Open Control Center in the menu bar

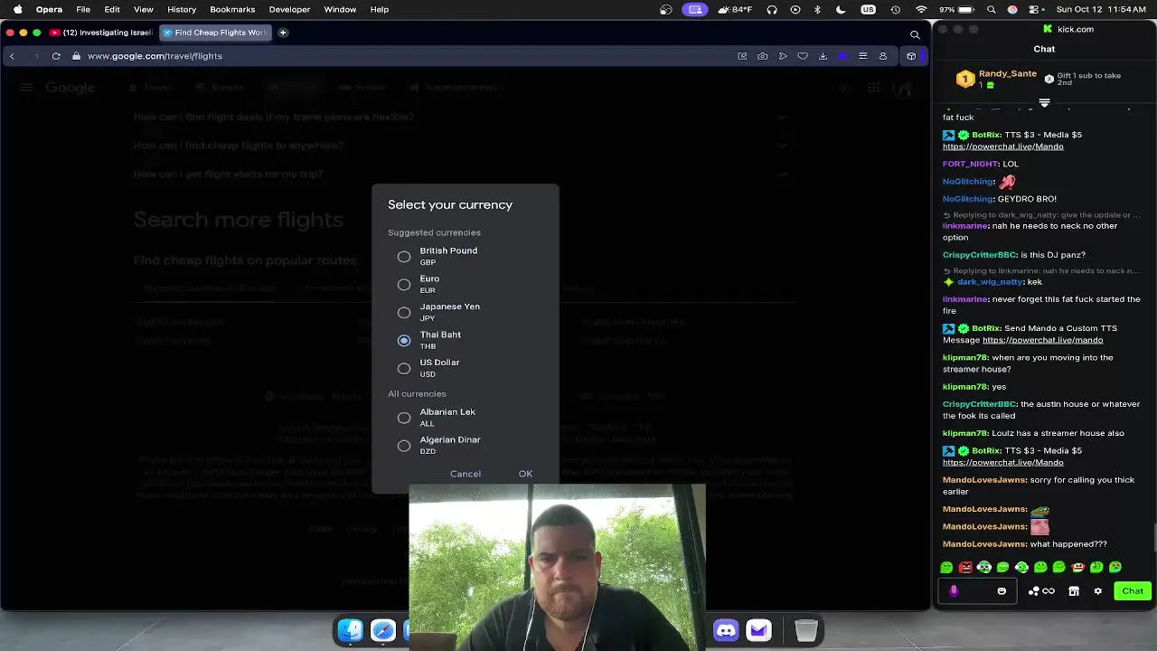pyautogui.click(x=1036, y=9)
